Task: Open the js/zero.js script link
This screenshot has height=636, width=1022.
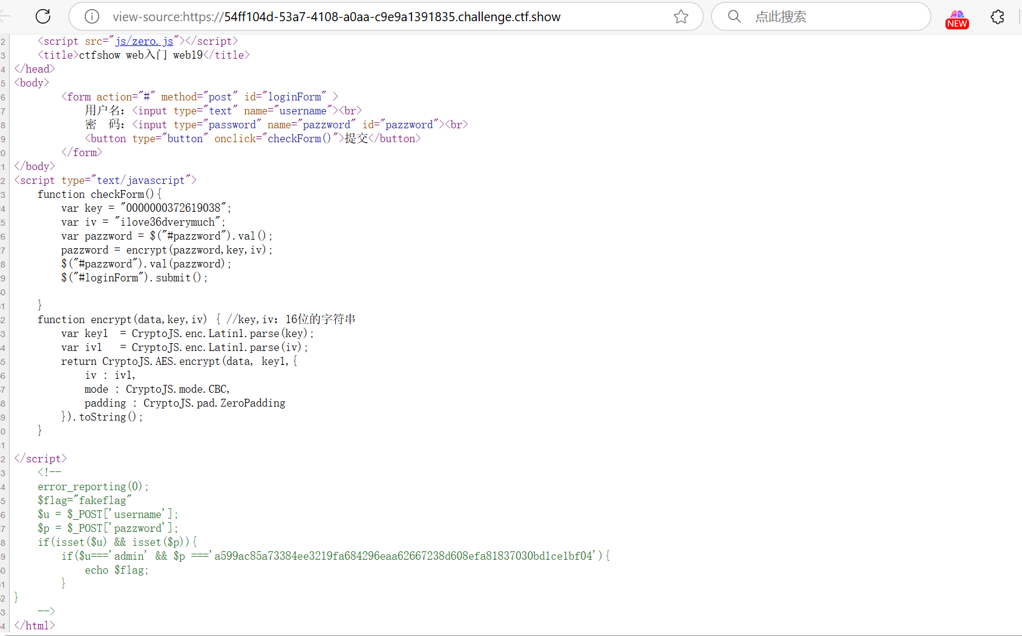Action: click(x=144, y=41)
